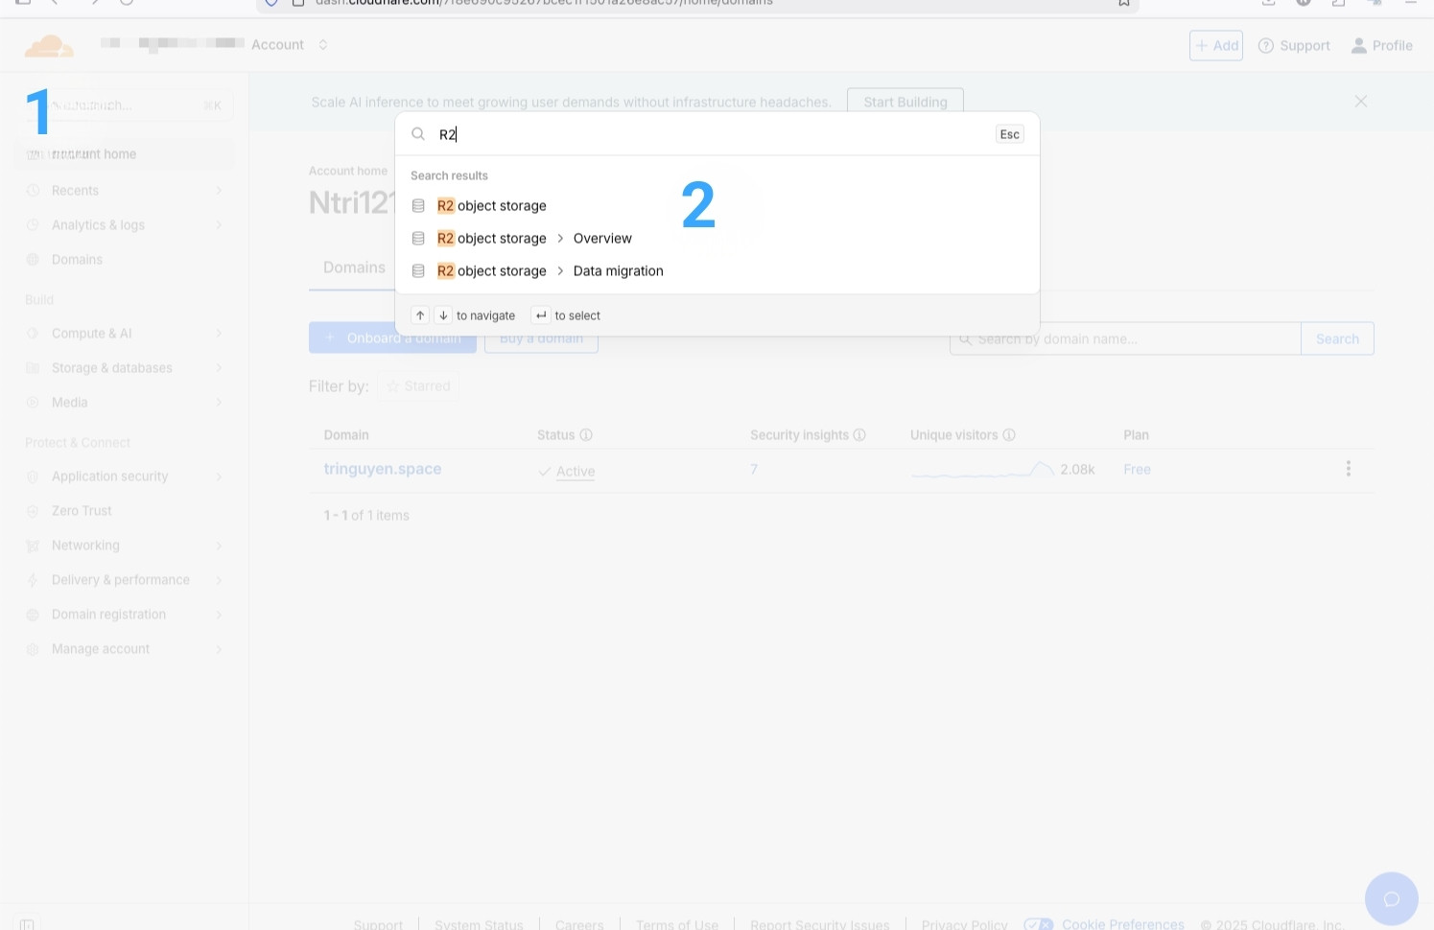Click the Start Building button
Image resolution: width=1434 pixels, height=930 pixels.
[x=905, y=101]
